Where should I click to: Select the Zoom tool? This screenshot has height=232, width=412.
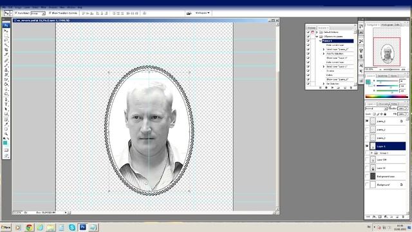tap(6, 133)
